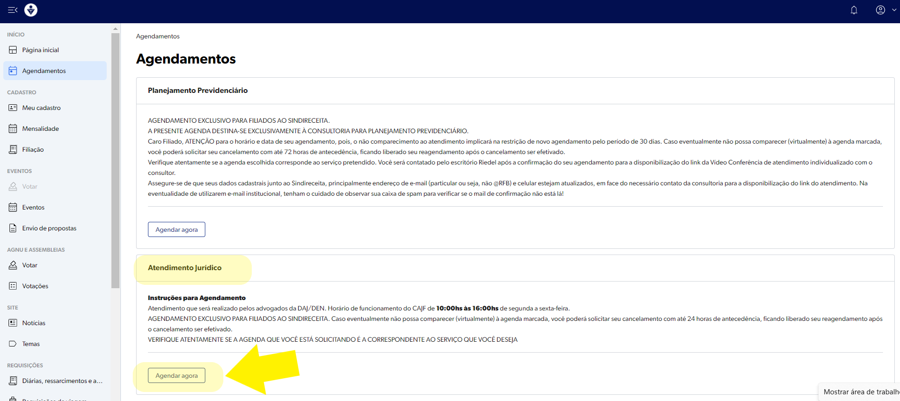Click the Página inicial icon in sidebar
This screenshot has height=401, width=900.
point(13,50)
